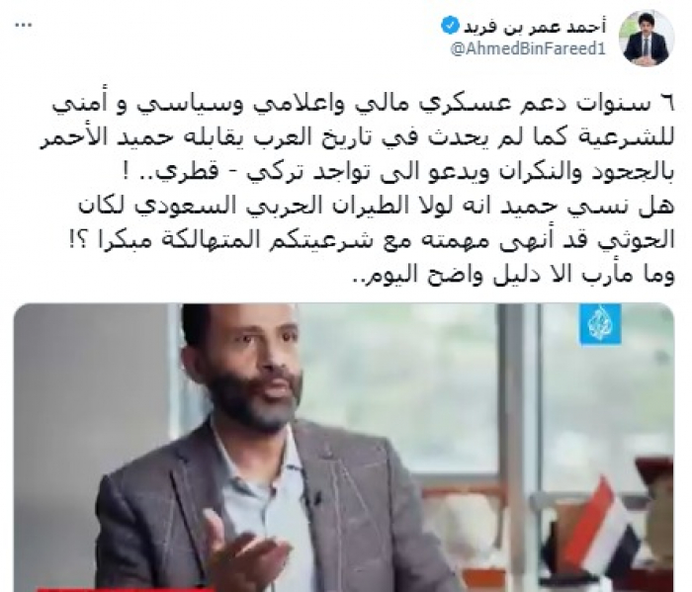Viewport: 692px width, 592px height.
Task: Play the embedded interview video
Action: [344, 448]
